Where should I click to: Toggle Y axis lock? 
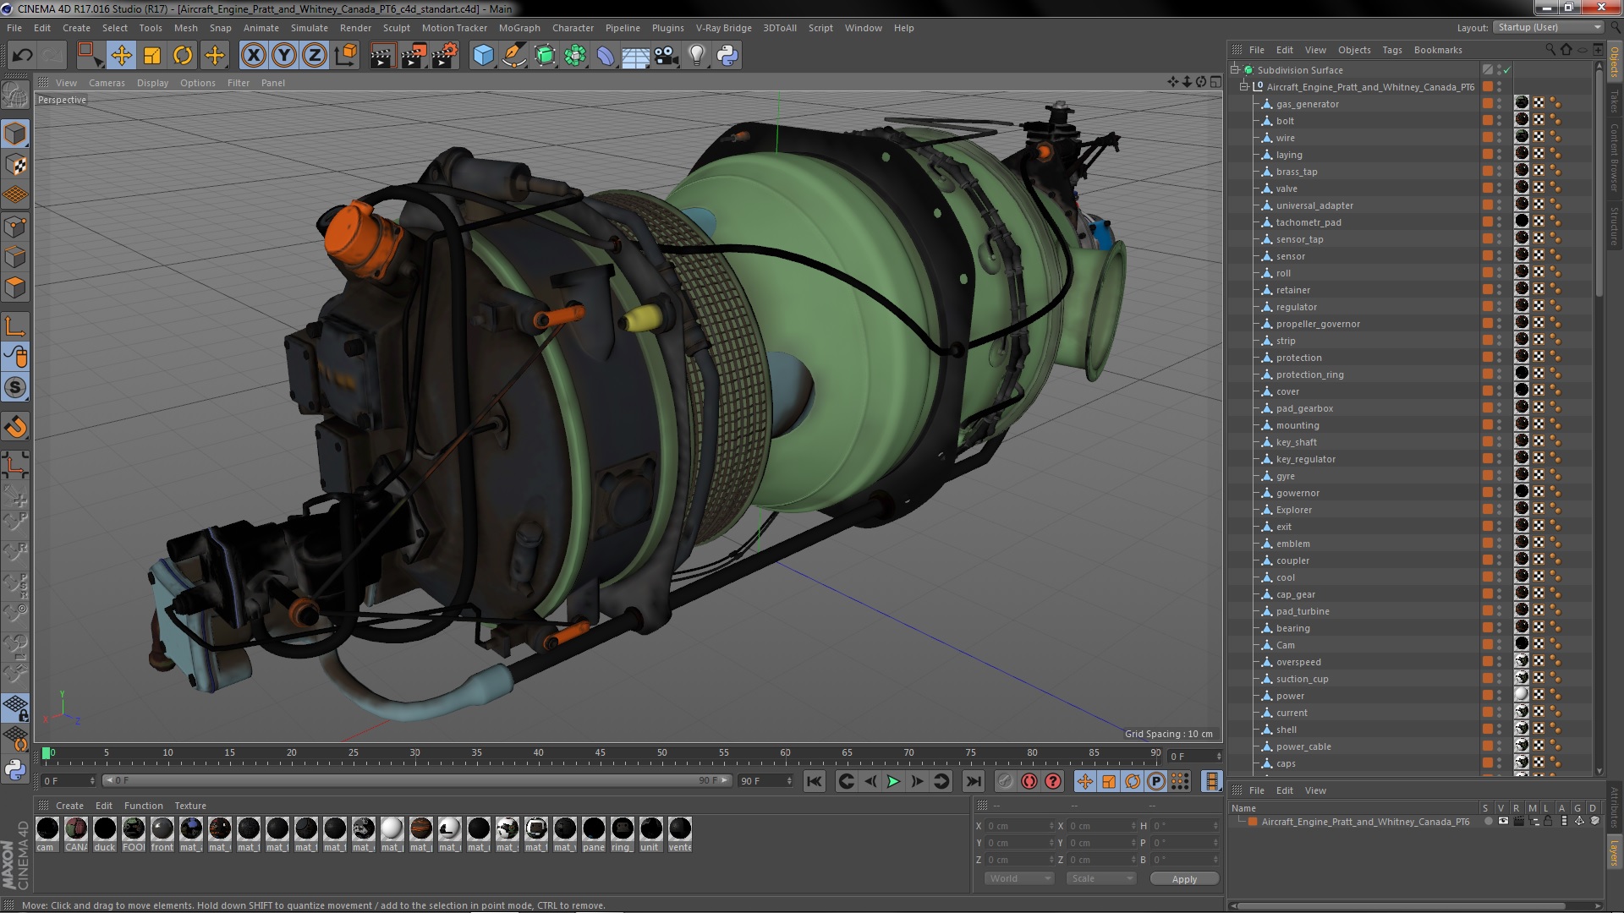(284, 56)
